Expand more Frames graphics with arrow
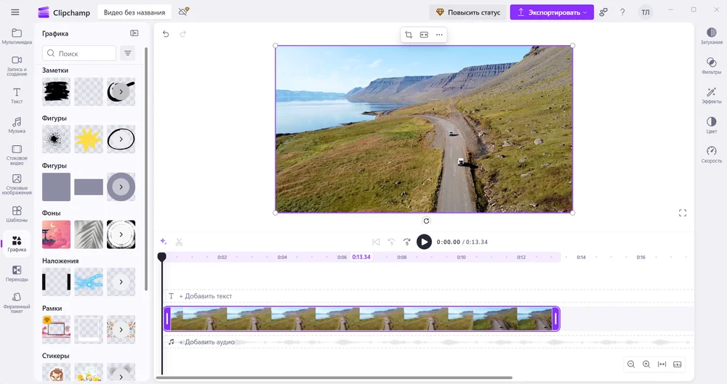The height and width of the screenshot is (384, 727). click(121, 330)
